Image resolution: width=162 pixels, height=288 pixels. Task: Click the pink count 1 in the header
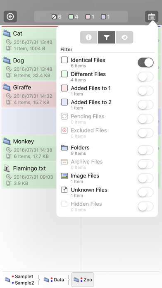[90, 17]
